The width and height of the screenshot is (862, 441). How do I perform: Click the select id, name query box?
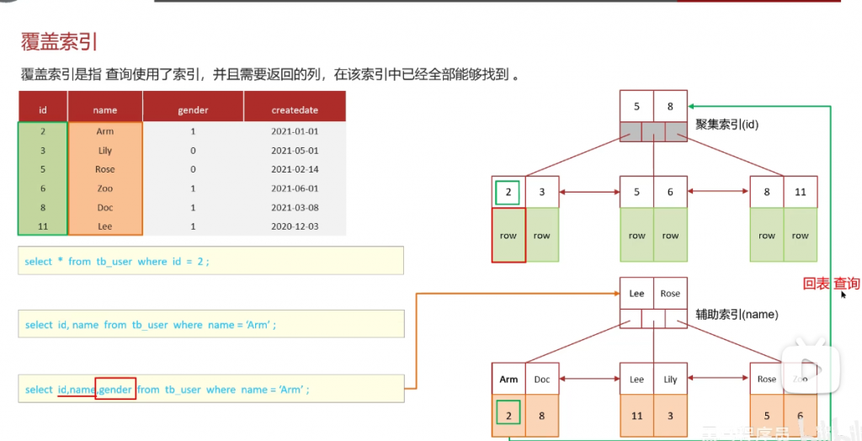(210, 324)
